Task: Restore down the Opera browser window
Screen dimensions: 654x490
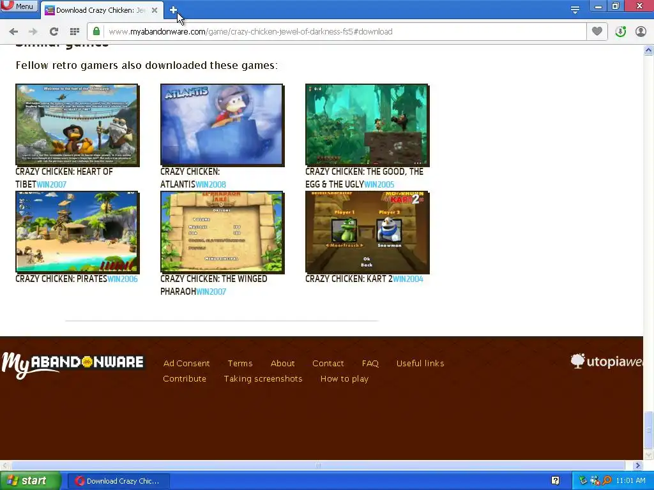Action: [x=616, y=6]
